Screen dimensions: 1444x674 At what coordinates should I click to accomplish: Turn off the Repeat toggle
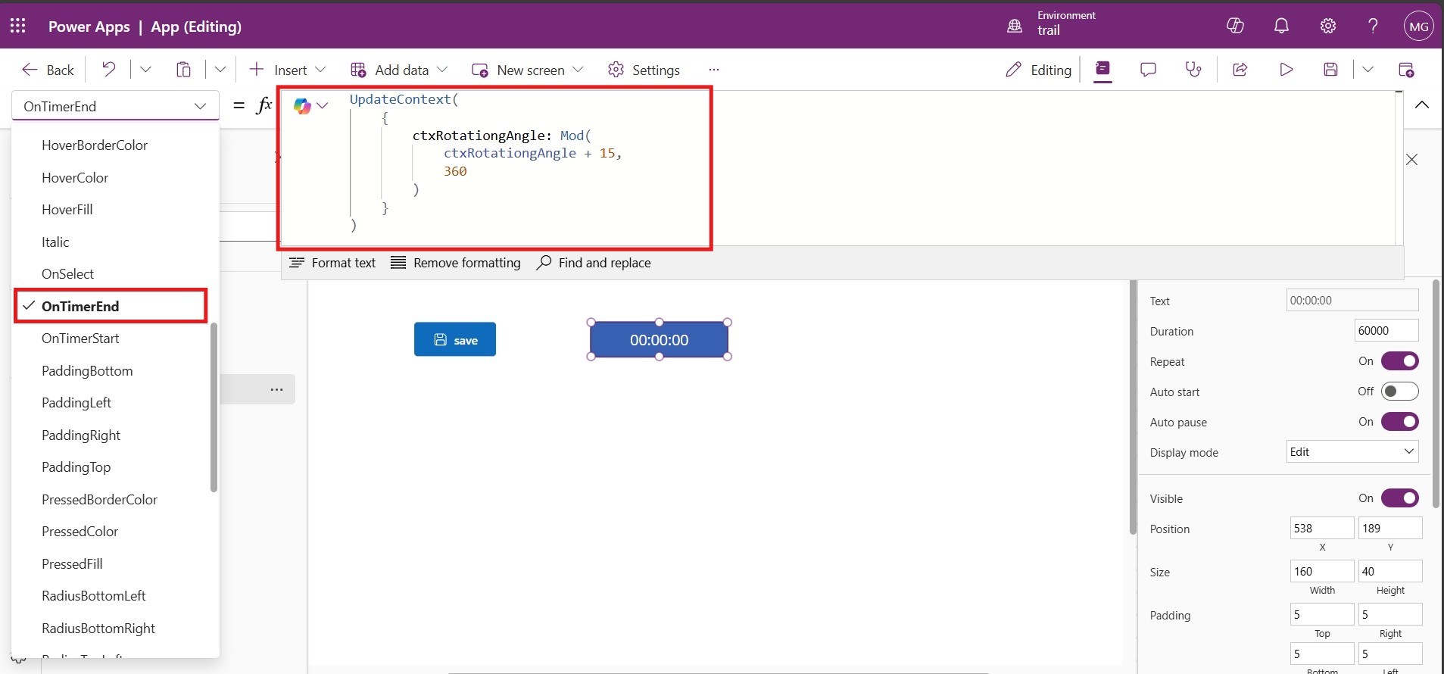click(x=1399, y=361)
